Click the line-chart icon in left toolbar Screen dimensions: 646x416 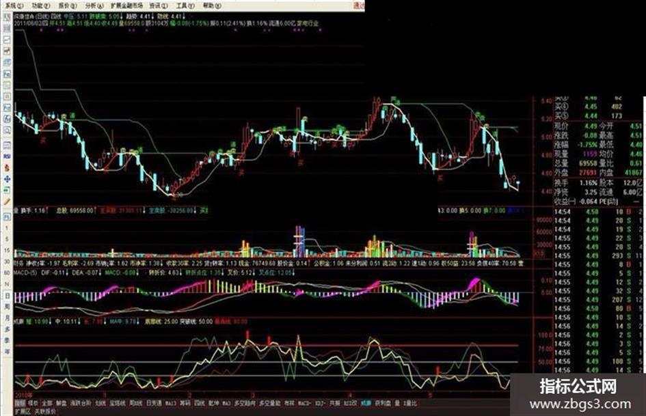pyautogui.click(x=7, y=40)
